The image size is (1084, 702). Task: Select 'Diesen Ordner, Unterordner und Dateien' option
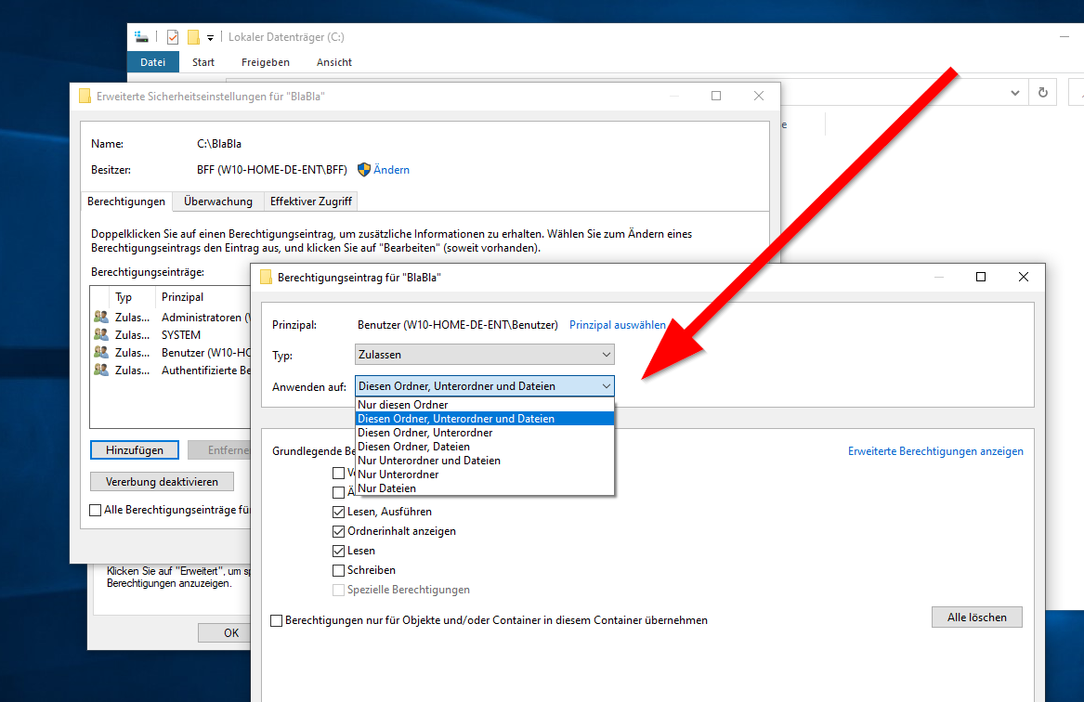tap(485, 419)
